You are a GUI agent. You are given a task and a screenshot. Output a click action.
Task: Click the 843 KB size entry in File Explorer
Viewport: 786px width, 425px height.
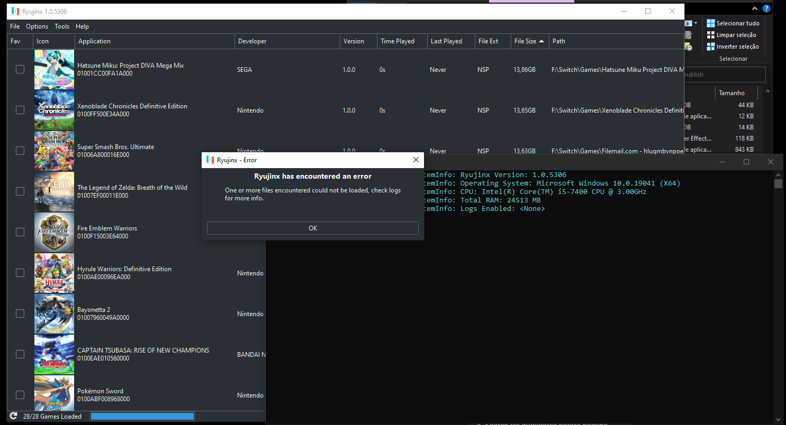point(744,150)
